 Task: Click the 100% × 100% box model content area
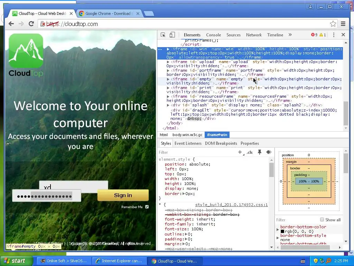[309, 181]
